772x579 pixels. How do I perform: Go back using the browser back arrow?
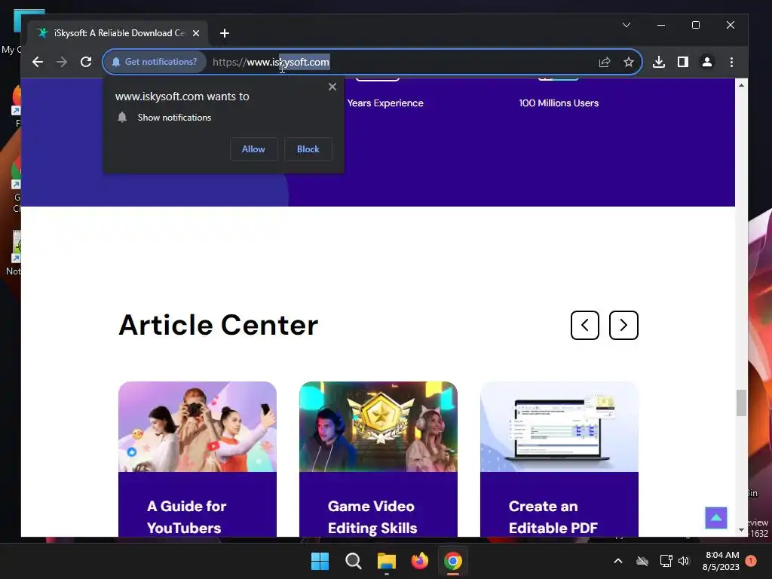coord(38,62)
